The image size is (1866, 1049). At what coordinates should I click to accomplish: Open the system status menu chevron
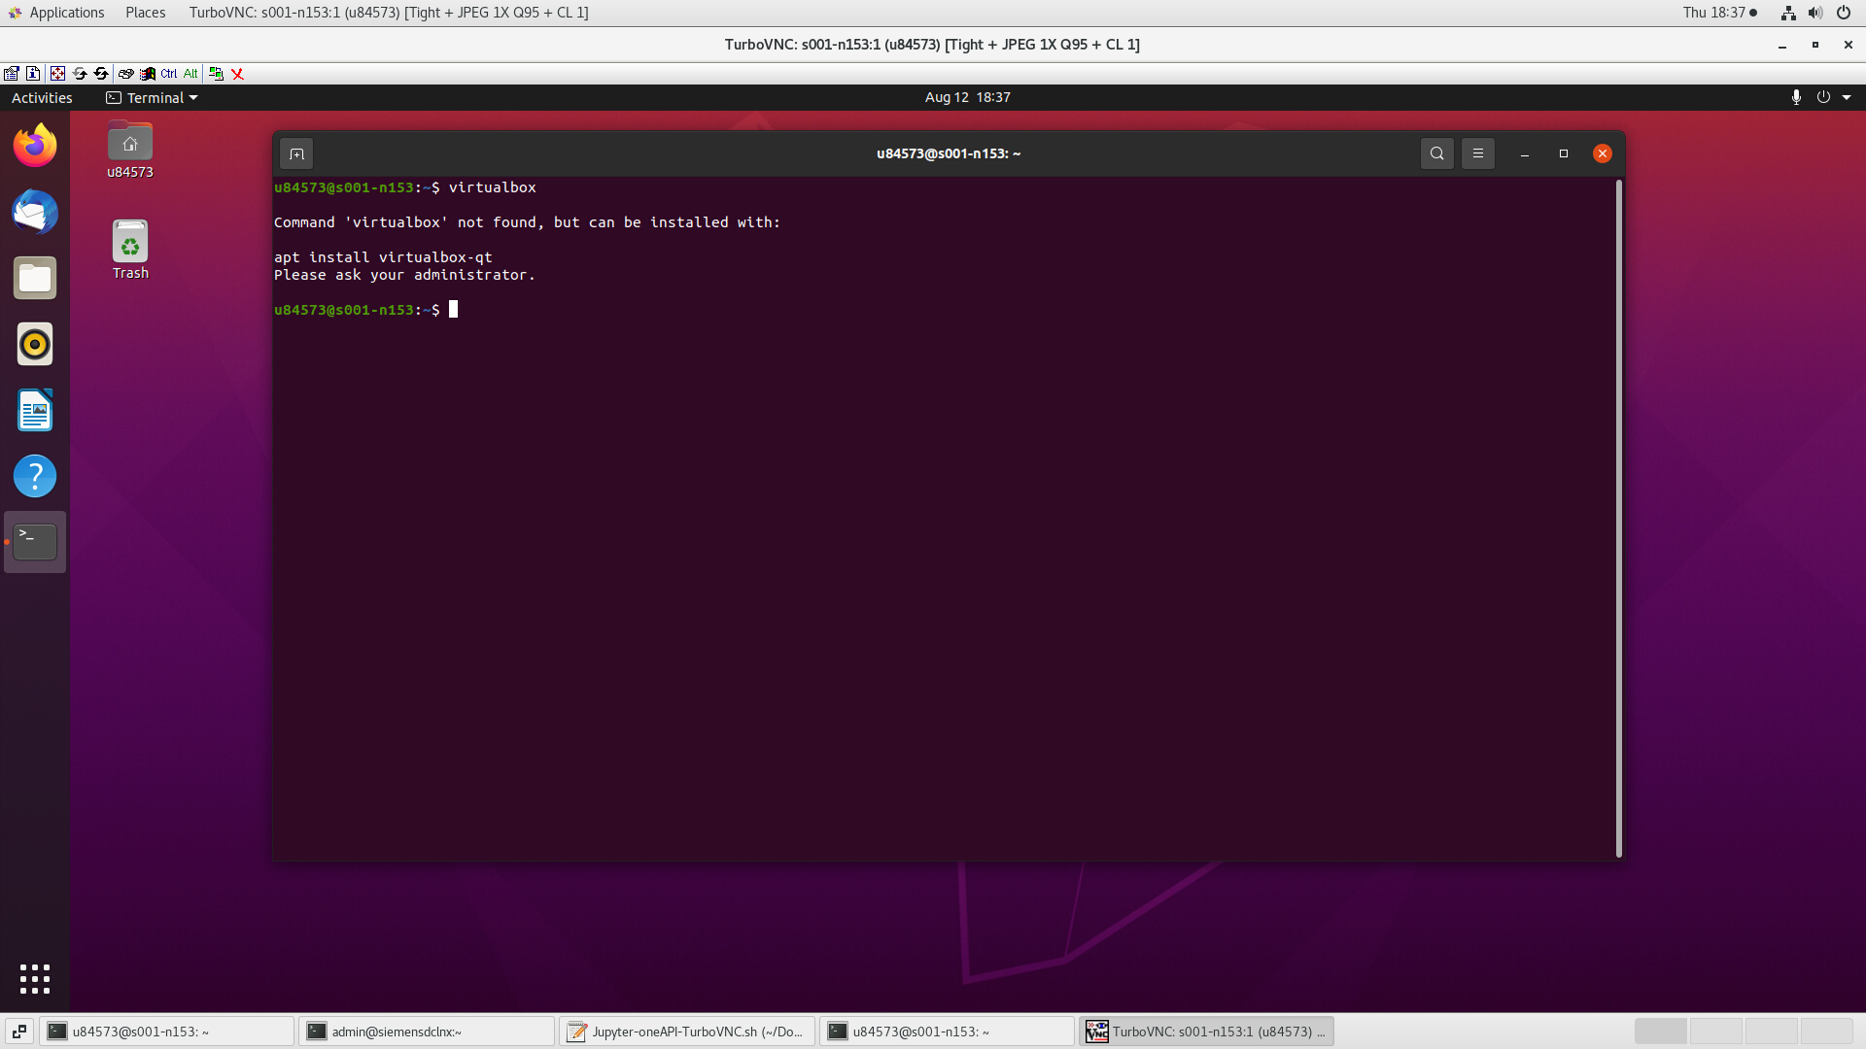(1848, 97)
